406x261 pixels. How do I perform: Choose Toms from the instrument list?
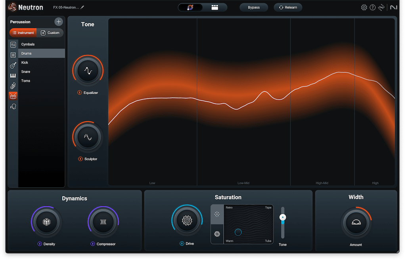[x=41, y=81]
